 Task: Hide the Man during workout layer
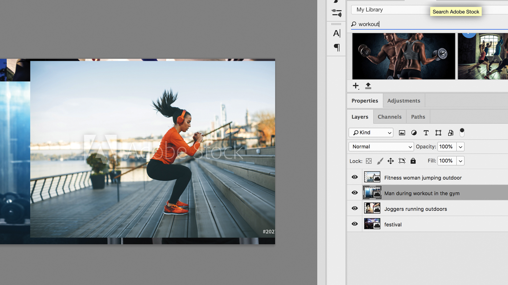click(355, 193)
